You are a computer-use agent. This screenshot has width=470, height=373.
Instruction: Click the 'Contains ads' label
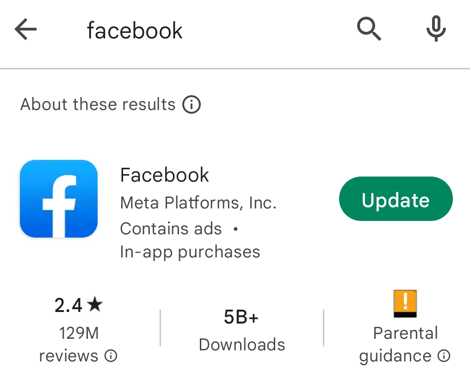tap(171, 228)
